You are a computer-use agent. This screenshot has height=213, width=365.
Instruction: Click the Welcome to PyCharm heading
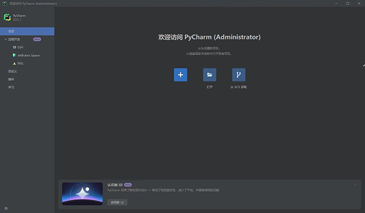click(x=209, y=37)
